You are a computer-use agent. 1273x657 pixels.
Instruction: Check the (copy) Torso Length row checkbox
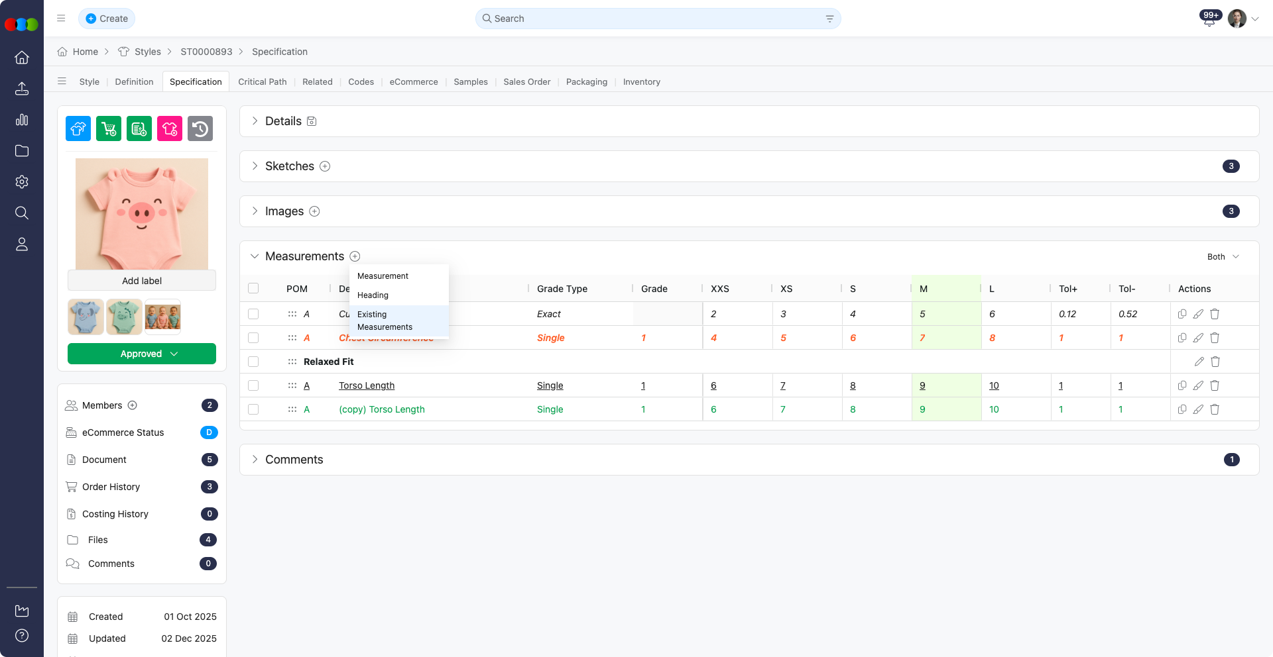pyautogui.click(x=253, y=409)
